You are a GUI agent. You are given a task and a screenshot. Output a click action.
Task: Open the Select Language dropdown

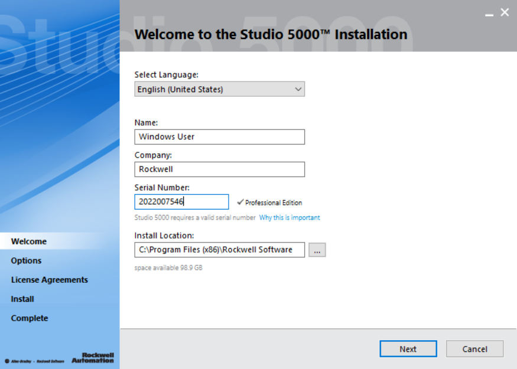pyautogui.click(x=220, y=89)
